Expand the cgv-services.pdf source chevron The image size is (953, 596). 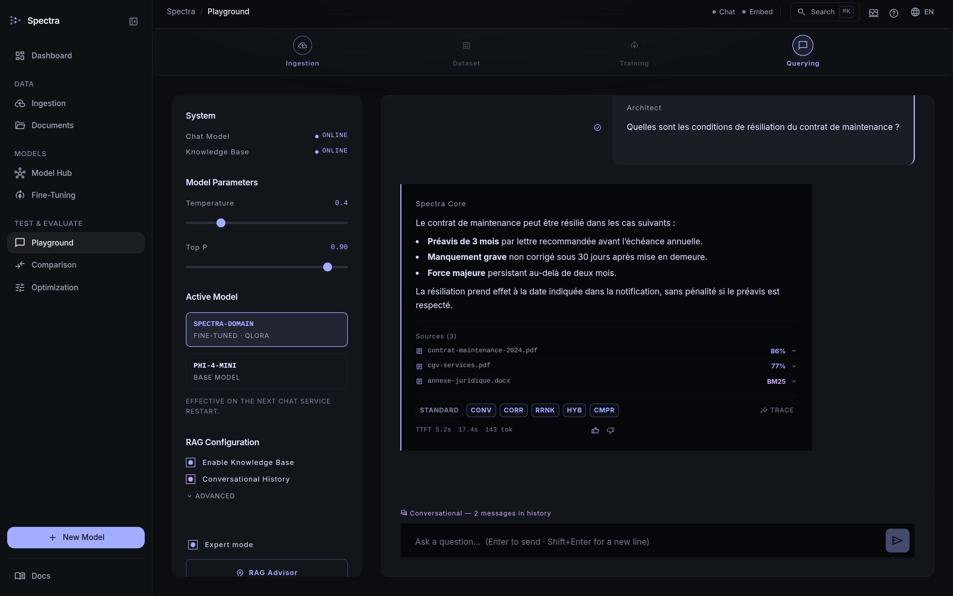point(794,366)
